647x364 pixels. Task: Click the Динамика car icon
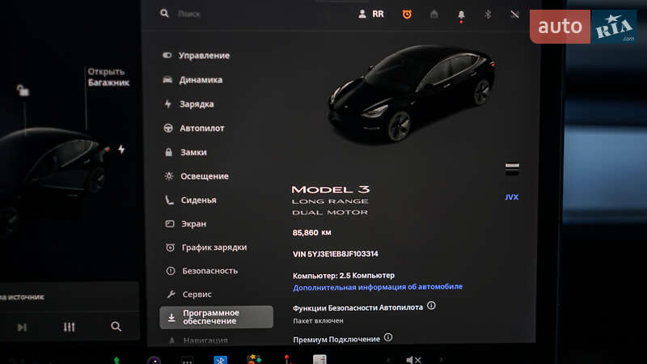tap(167, 79)
